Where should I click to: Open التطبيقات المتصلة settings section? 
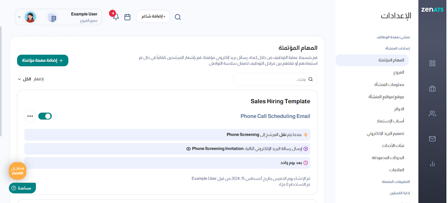click(x=396, y=182)
